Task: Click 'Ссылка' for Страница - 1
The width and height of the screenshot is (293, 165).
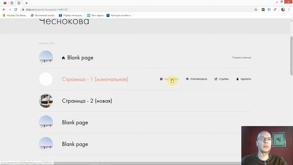Action: [x=224, y=79]
